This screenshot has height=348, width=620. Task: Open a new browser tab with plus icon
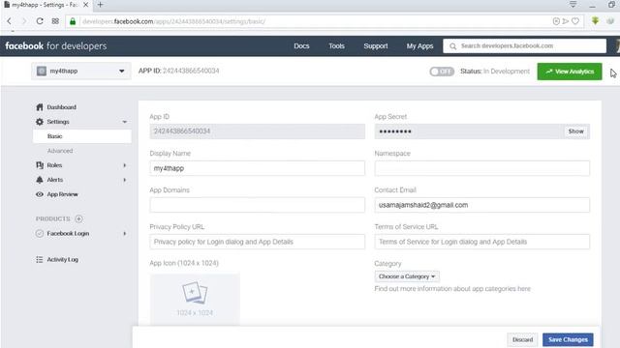101,5
